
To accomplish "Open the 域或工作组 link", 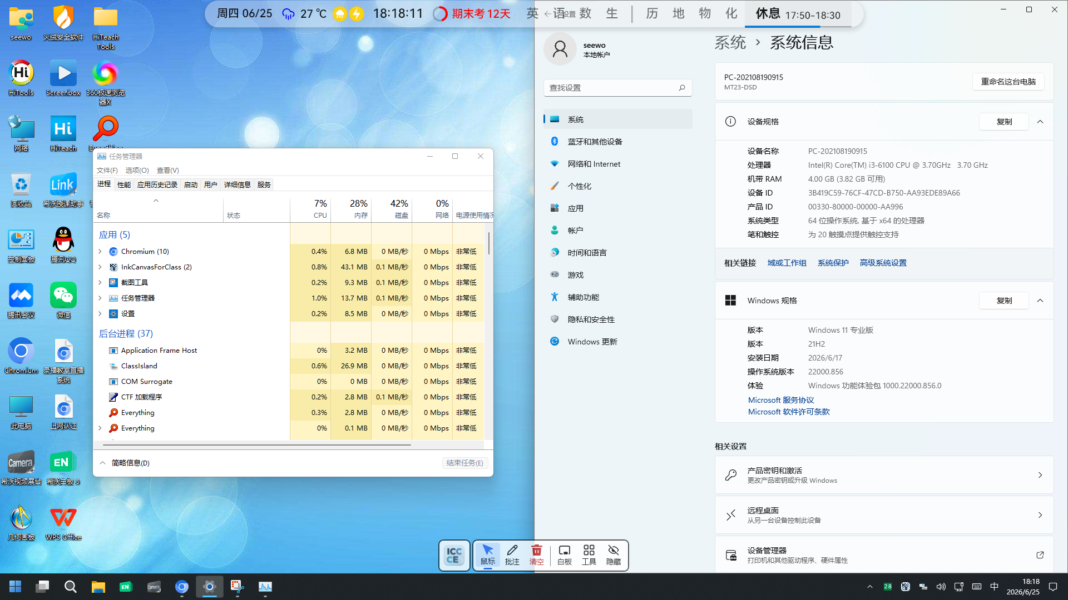I will (787, 263).
